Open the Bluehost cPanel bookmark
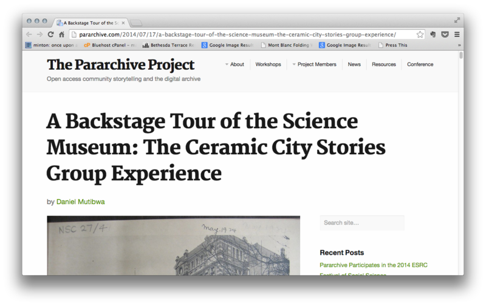The image size is (486, 306). click(x=109, y=45)
